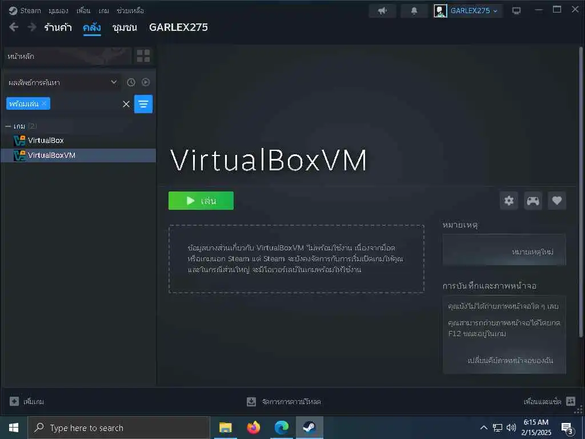Click the หน้าหลัก (Home) library button

(67, 57)
